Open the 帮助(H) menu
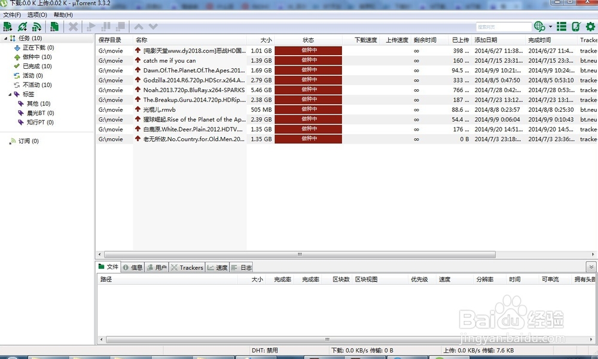This screenshot has width=598, height=359. point(63,15)
